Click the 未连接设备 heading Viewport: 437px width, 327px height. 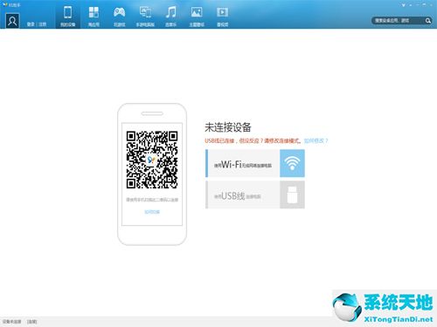pos(228,127)
